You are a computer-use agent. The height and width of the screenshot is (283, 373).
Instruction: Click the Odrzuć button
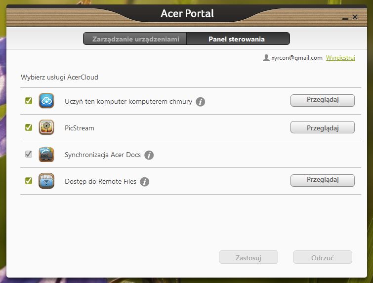coord(322,257)
